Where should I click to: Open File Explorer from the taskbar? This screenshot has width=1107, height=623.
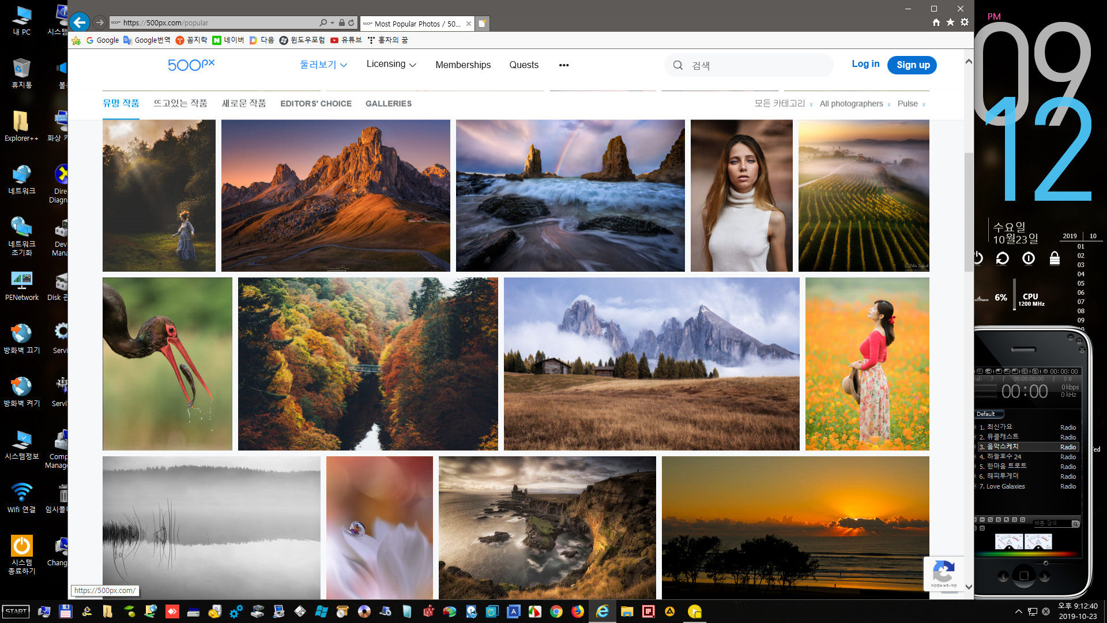627,611
